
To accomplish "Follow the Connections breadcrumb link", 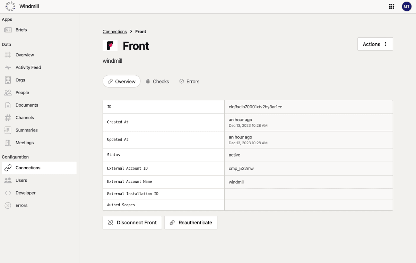I will [x=115, y=31].
